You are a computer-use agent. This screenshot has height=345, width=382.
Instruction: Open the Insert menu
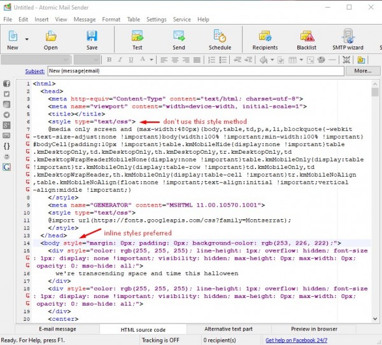41,20
